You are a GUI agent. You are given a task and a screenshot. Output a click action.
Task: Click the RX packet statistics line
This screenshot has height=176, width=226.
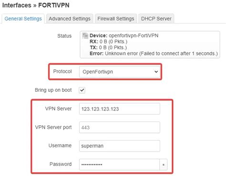[x=108, y=42]
